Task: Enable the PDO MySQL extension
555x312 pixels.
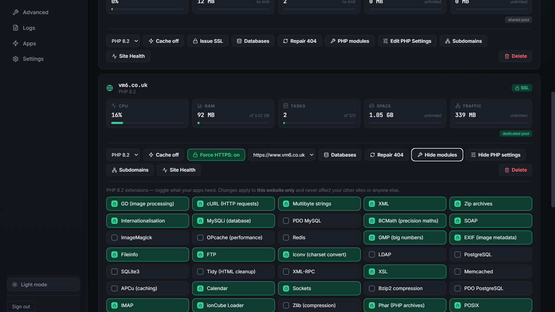Action: tap(319, 221)
